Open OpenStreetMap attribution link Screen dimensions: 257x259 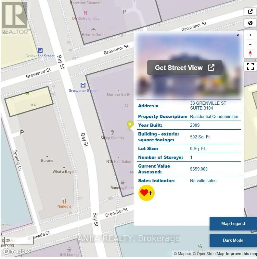[209, 254]
